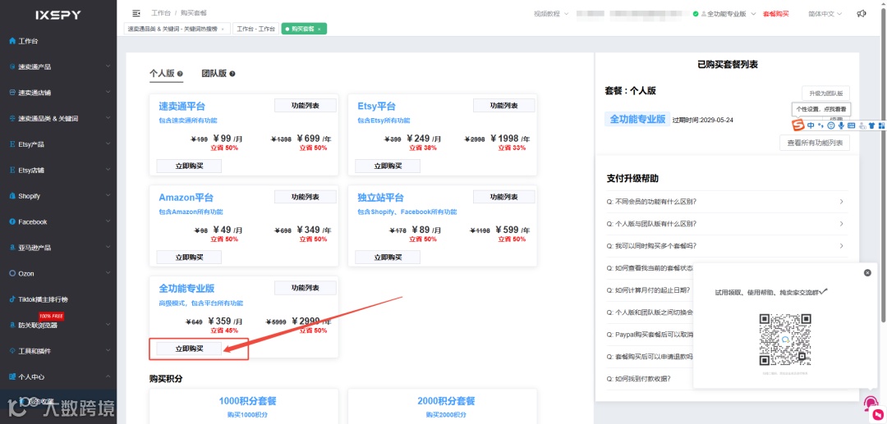Viewport: 887px width, 424px height.
Task: Close the QR code popup
Action: (x=867, y=273)
